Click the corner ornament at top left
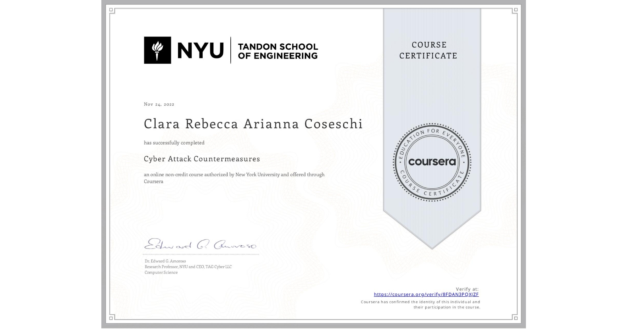Viewport: 628px width, 329px height. (111, 10)
